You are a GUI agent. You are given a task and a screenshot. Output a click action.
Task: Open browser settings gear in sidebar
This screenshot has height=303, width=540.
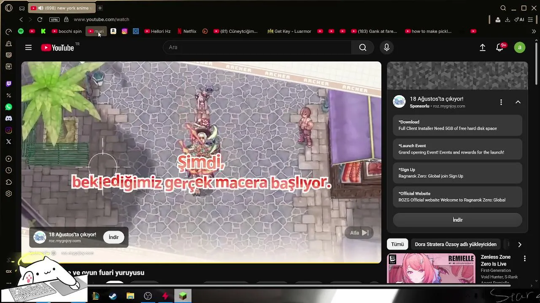(x=8, y=194)
